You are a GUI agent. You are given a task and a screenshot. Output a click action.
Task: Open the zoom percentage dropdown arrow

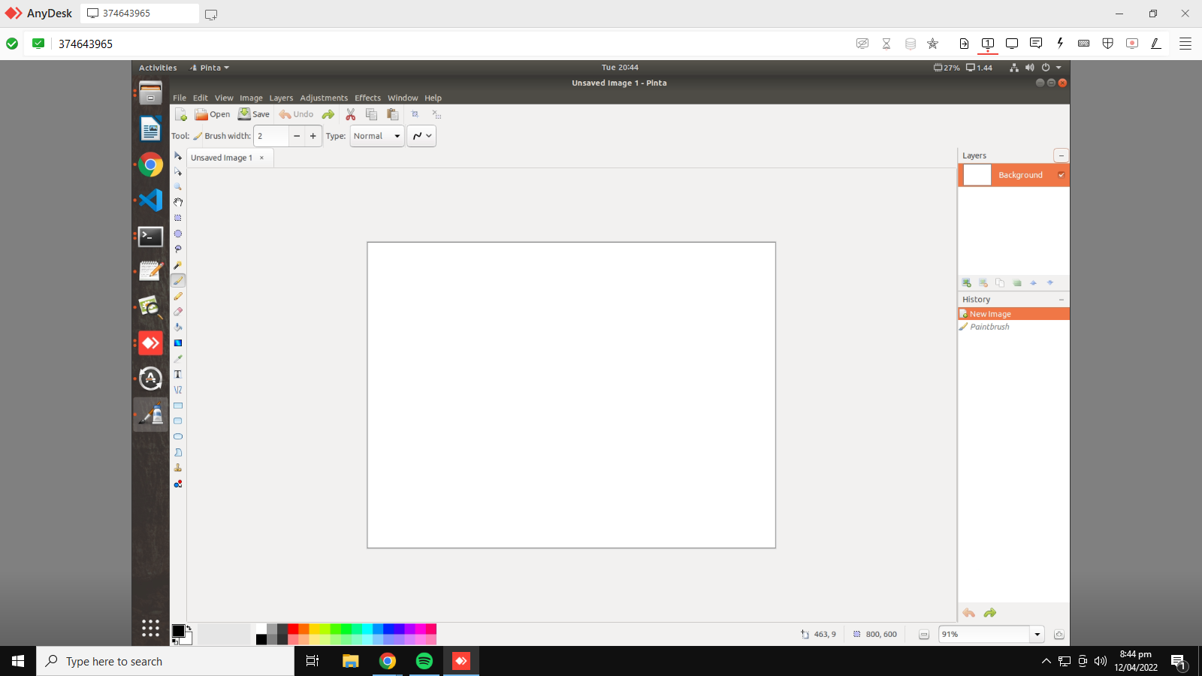(x=1037, y=635)
